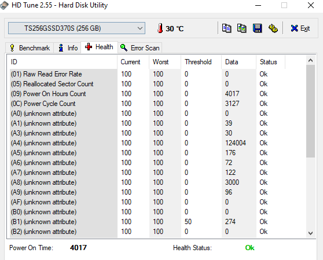Open the TS256GSSD370S drive dropdown

(76, 28)
